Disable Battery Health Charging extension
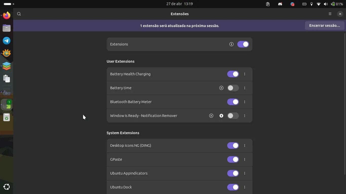Image resolution: width=346 pixels, height=194 pixels. click(x=233, y=74)
